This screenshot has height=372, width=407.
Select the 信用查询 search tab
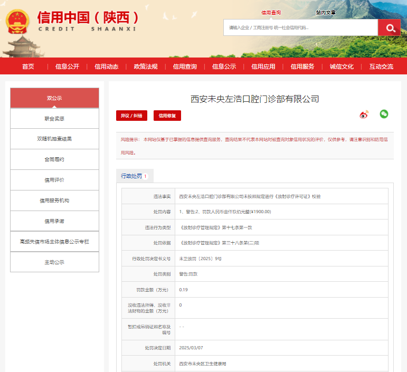tap(271, 13)
